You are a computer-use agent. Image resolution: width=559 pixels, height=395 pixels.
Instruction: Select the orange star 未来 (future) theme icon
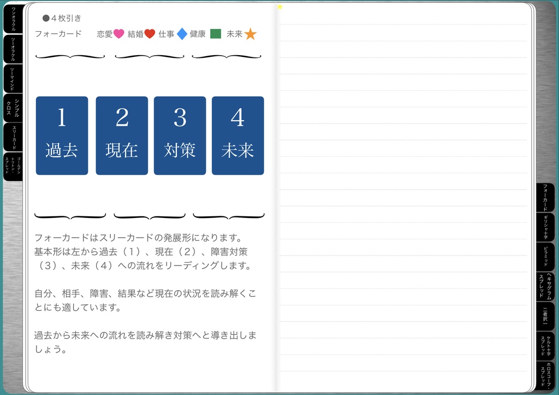248,33
